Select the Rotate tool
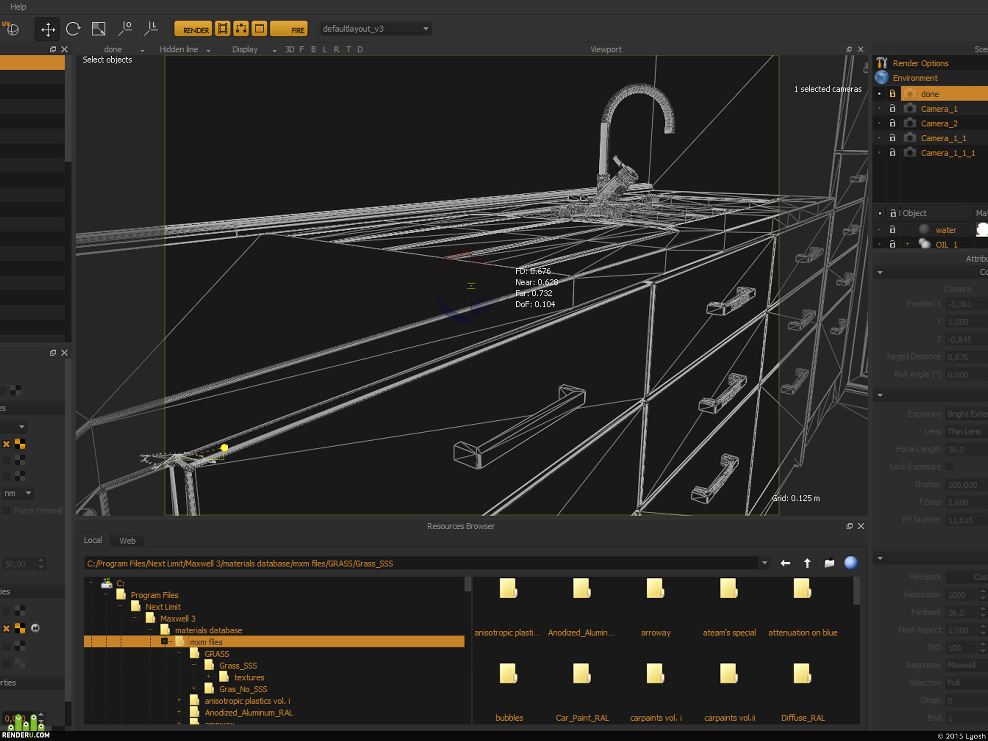 (x=73, y=29)
